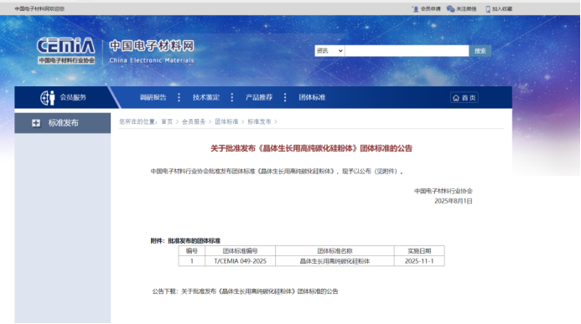Open the 产品推荐 menu item
The height and width of the screenshot is (324, 581).
(x=258, y=97)
